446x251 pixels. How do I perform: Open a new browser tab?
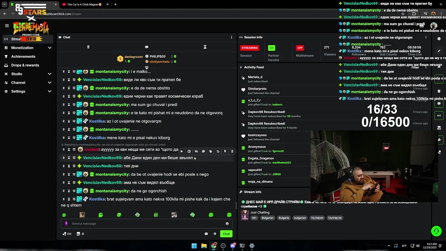(115, 4)
